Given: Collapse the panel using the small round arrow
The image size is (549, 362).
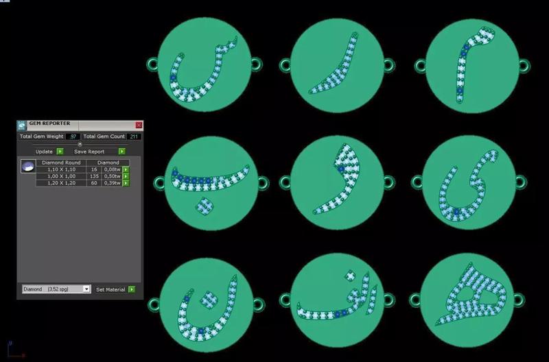Looking at the screenshot, I should pos(80,144).
